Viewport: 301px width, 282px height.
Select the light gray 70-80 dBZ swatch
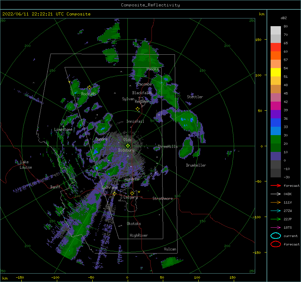276,30
